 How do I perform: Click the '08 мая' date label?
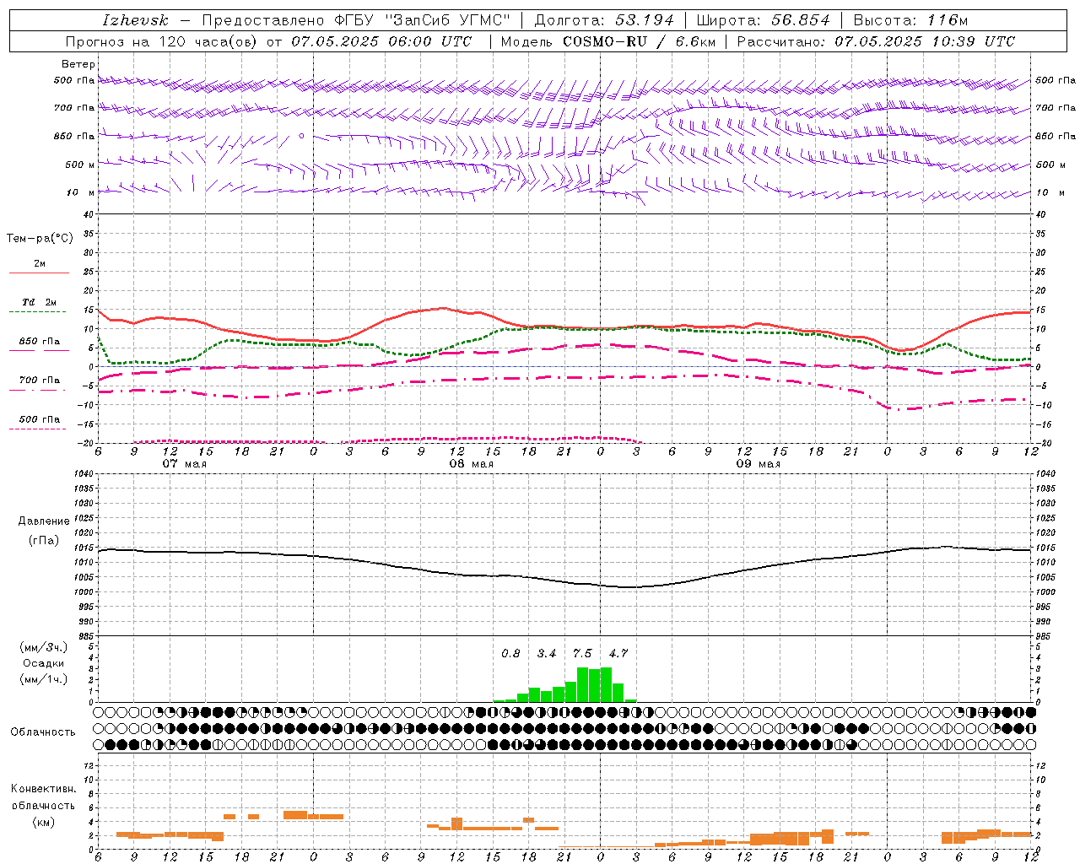(471, 464)
